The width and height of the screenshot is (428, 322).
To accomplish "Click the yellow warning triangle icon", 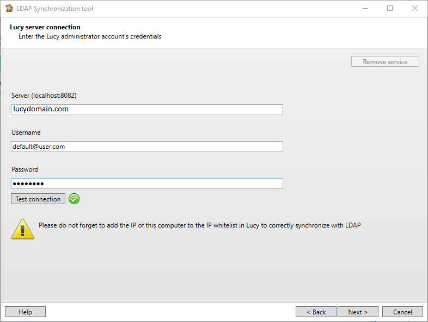I will point(23,229).
